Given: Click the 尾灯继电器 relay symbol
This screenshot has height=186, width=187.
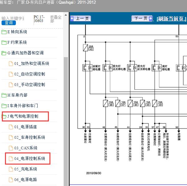Looking at the screenshot, I should [x=157, y=68].
